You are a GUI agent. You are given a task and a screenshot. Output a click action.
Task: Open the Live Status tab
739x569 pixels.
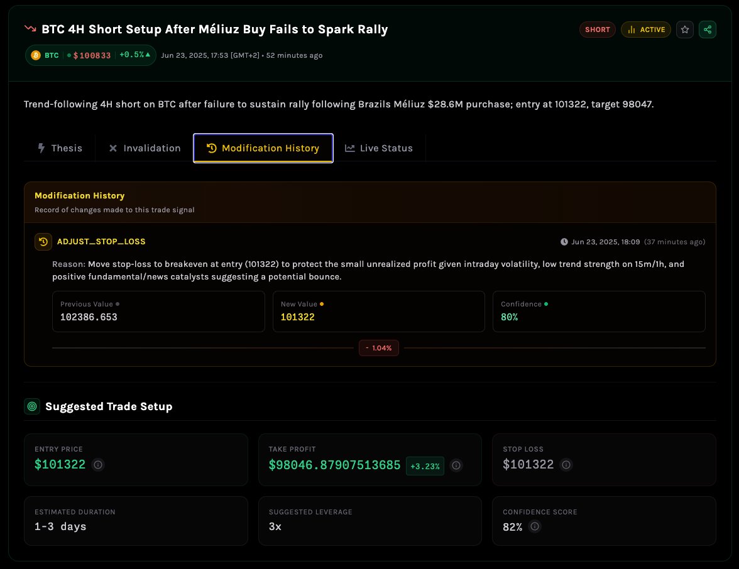pyautogui.click(x=379, y=148)
